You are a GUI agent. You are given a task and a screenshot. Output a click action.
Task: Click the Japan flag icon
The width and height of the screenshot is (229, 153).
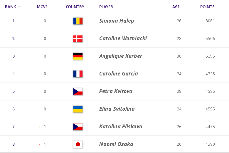pos(78,144)
